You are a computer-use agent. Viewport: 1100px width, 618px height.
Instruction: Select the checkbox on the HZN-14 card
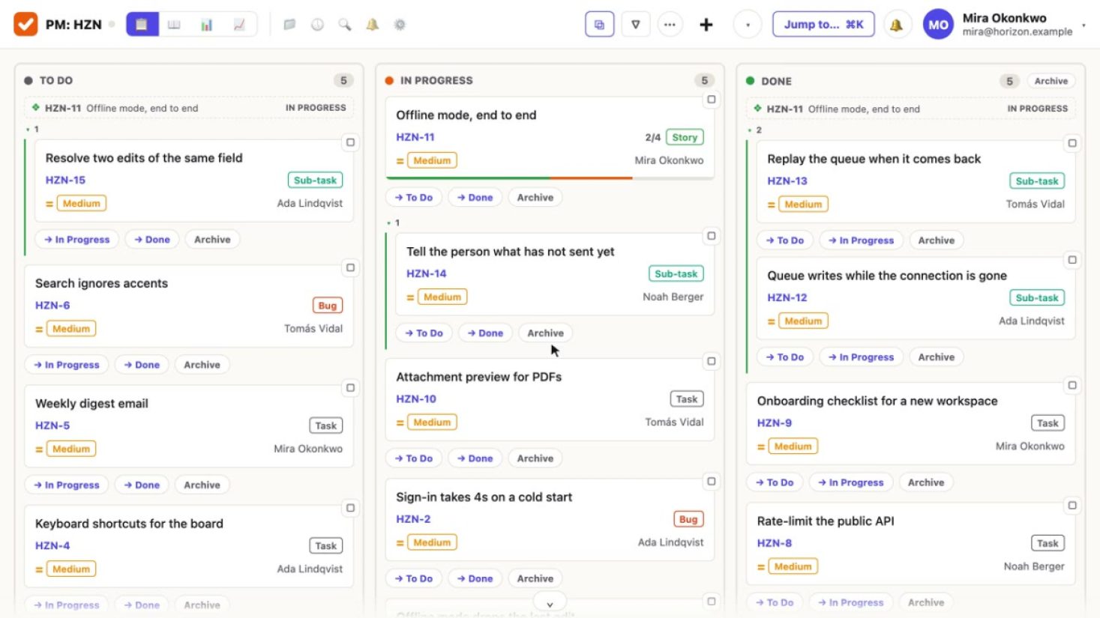(712, 236)
